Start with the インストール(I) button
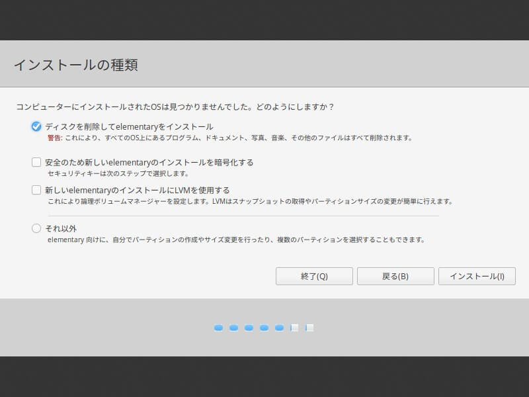The width and height of the screenshot is (529, 397). point(477,276)
